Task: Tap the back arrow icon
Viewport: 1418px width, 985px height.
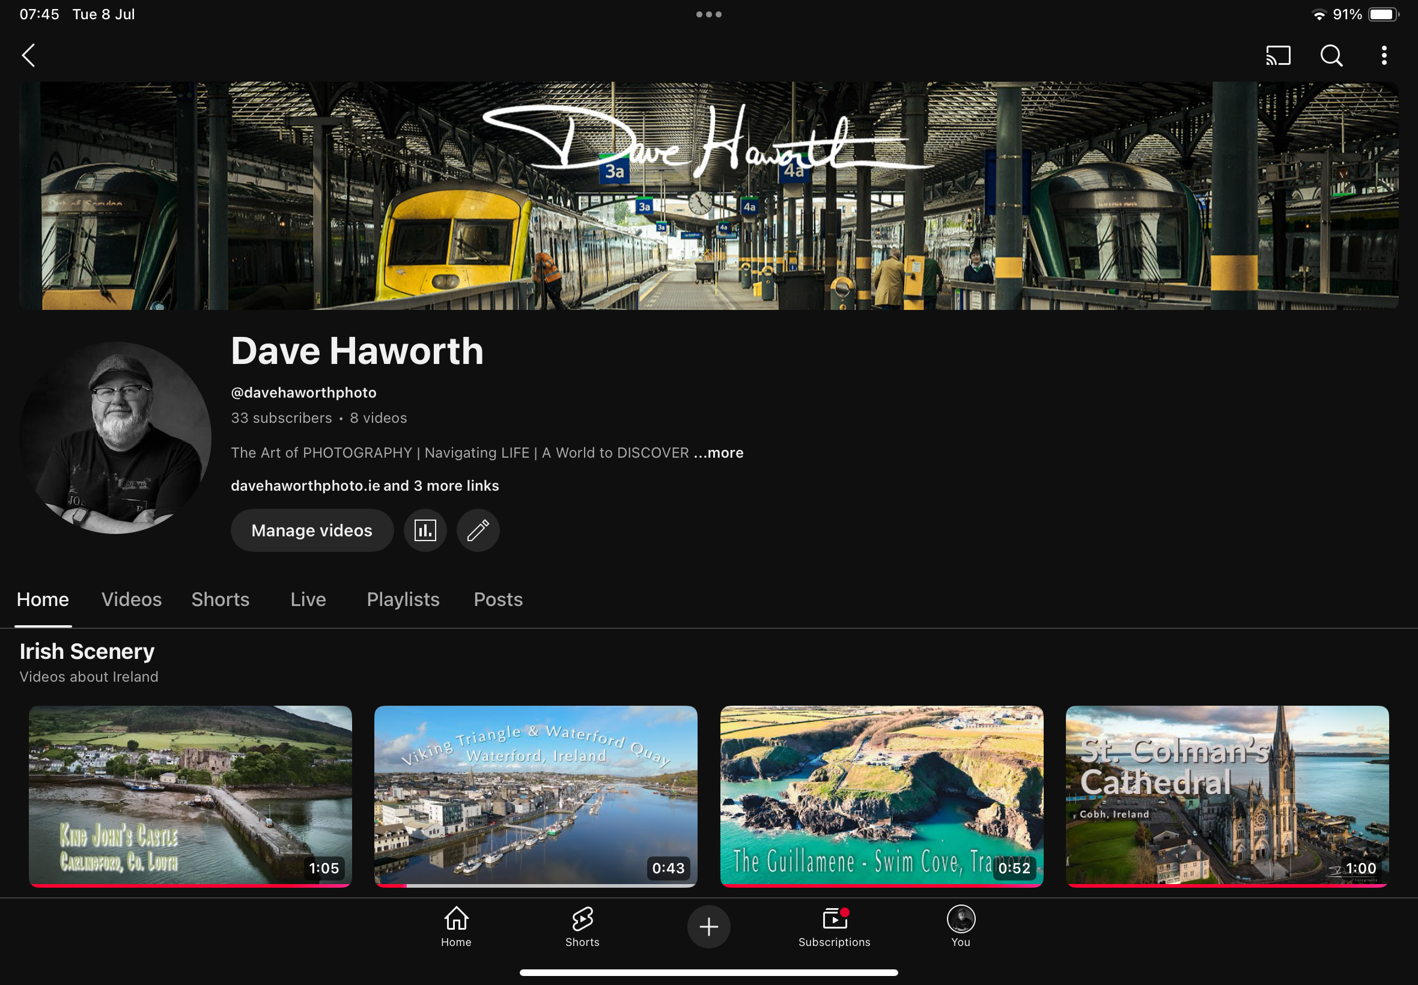Action: point(28,55)
